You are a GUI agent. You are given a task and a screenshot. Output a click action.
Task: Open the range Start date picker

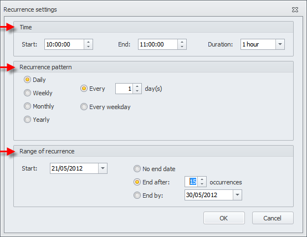pyautogui.click(x=103, y=168)
